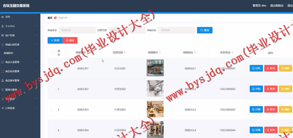This screenshot has height=138, width=293.
Task: Sort by 商铺图片 using its sort arrows
Action: click(x=160, y=53)
